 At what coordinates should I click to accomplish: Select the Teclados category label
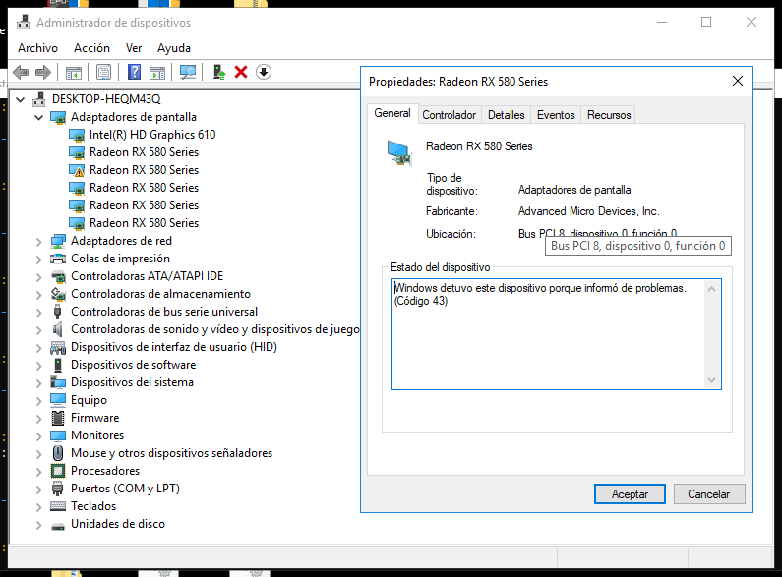coord(93,506)
